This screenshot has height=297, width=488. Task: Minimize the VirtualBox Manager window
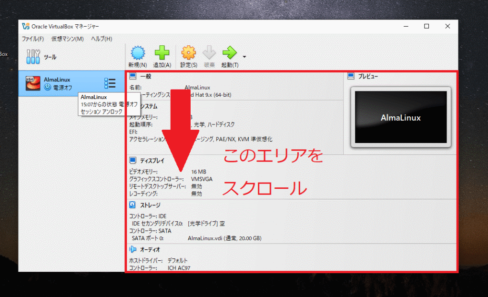(x=406, y=27)
